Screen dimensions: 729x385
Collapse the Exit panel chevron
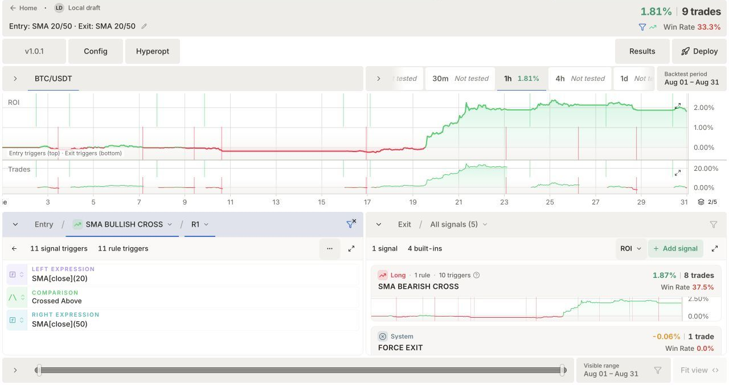(379, 224)
